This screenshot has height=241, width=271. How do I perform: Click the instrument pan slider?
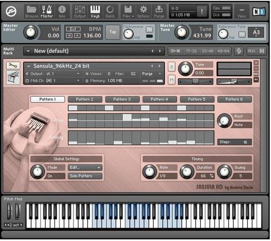click(x=195, y=81)
